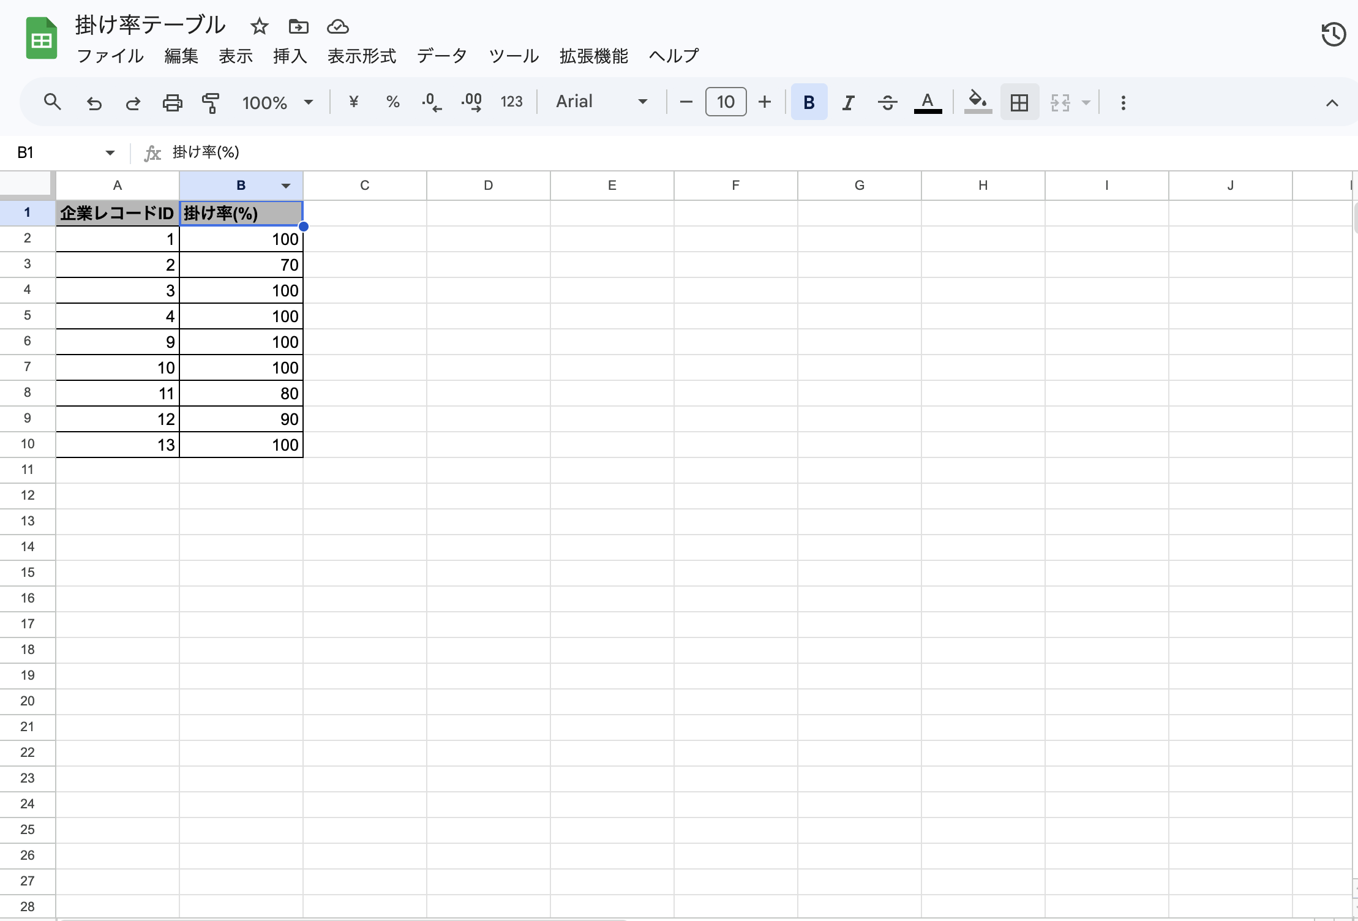1358x921 pixels.
Task: Open column B header dropdown arrow
Action: point(286,186)
